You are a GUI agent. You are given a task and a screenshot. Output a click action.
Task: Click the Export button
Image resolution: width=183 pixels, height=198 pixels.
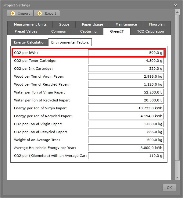47,13
